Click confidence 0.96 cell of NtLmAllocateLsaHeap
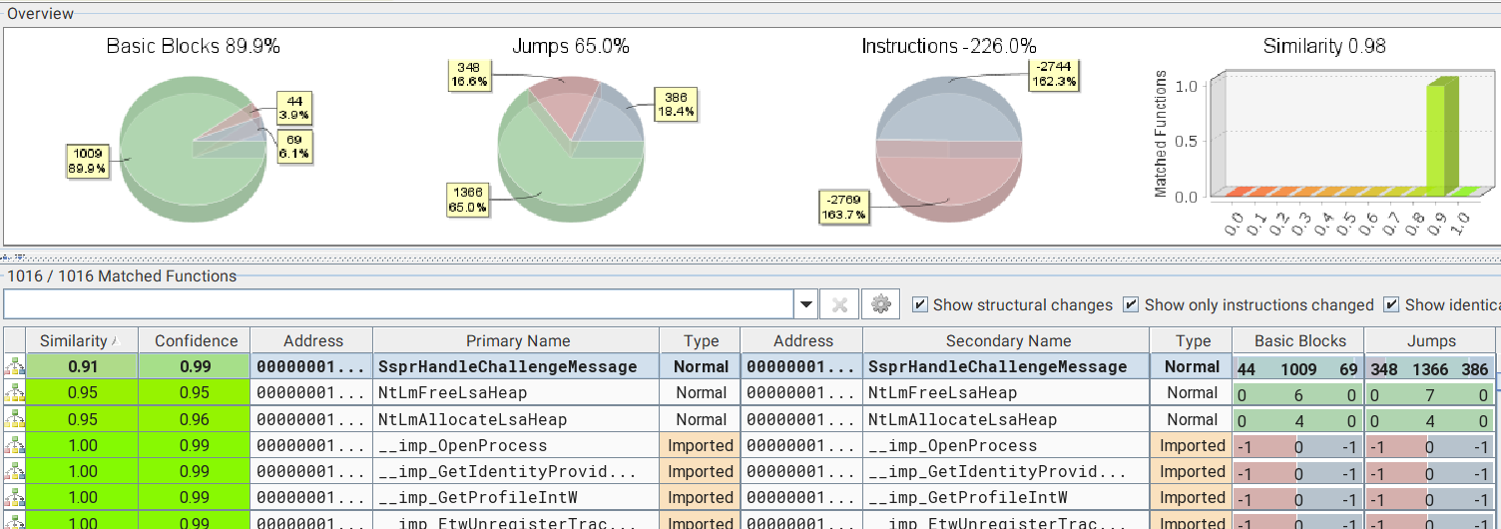Viewport: 1501px width, 529px height. click(x=195, y=419)
